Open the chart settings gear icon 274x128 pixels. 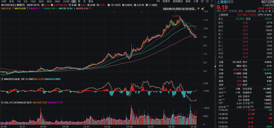202,1
